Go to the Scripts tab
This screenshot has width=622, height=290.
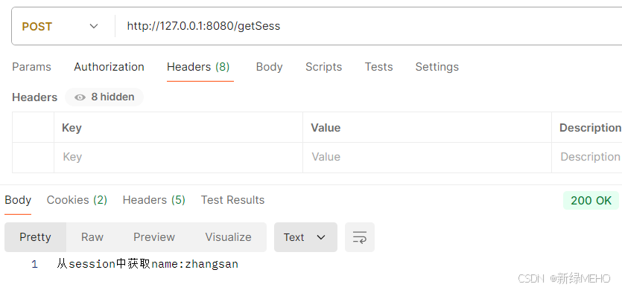click(x=324, y=67)
